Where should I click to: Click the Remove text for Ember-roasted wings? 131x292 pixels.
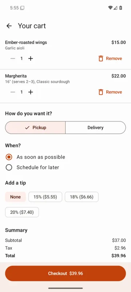coord(114,58)
